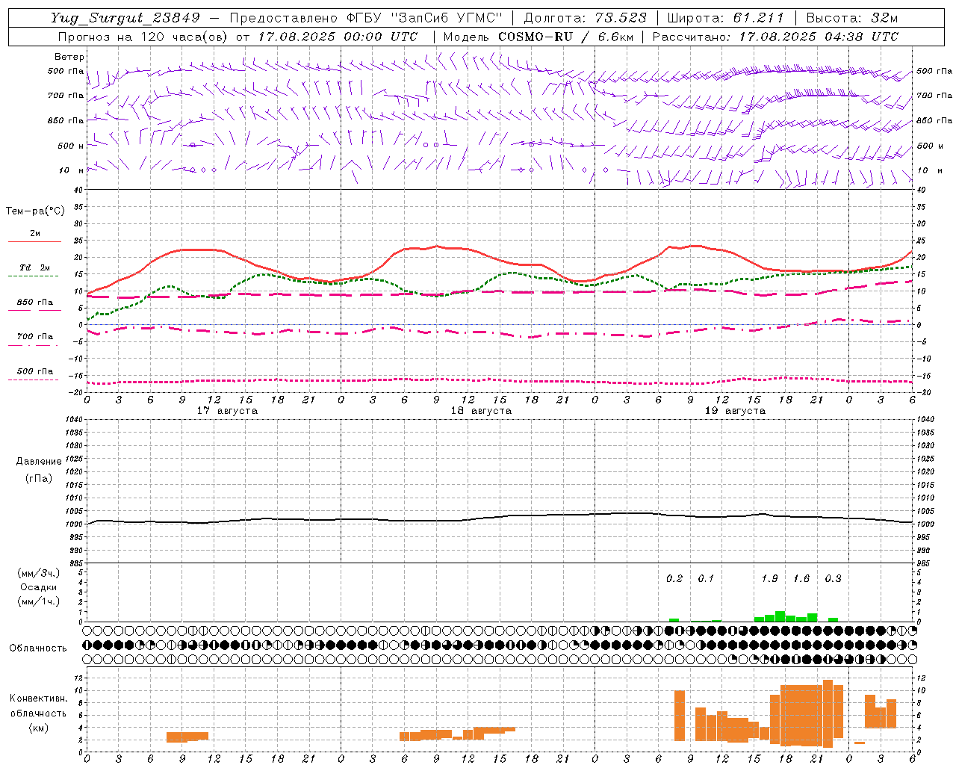Click 'Рассчитано: 17.08.2025 04:38 UTC' timestamp
This screenshot has height=765, width=956.
[775, 37]
